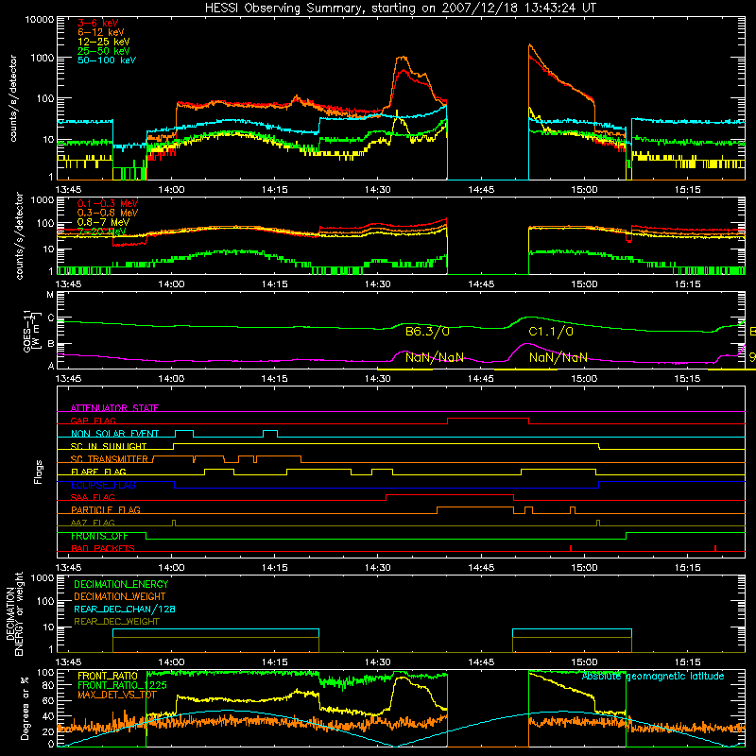Click the 0.1-0.3 MeV legend label

pyautogui.click(x=108, y=203)
